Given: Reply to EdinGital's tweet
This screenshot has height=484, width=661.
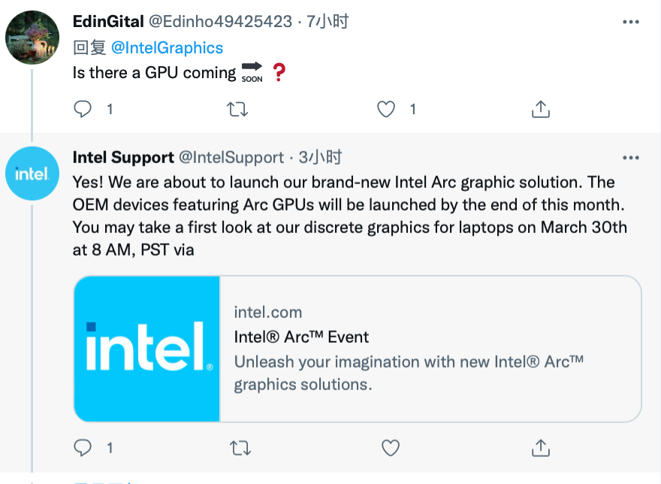Looking at the screenshot, I should point(83,110).
